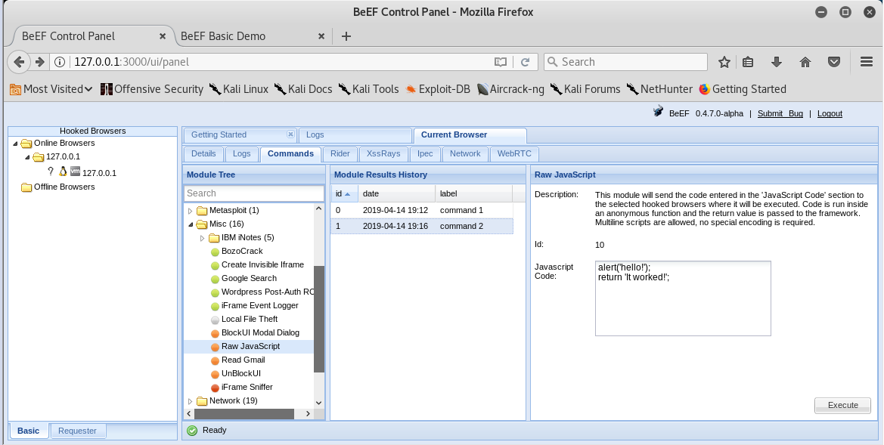Open the Submit Bug link
This screenshot has width=884, height=445.
780,113
